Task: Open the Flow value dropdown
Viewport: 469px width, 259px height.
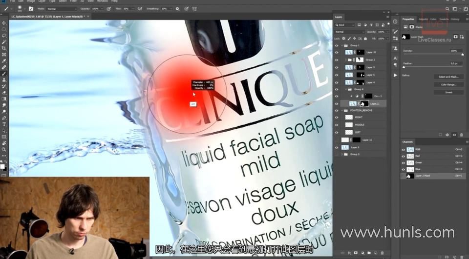Action: [x=133, y=9]
